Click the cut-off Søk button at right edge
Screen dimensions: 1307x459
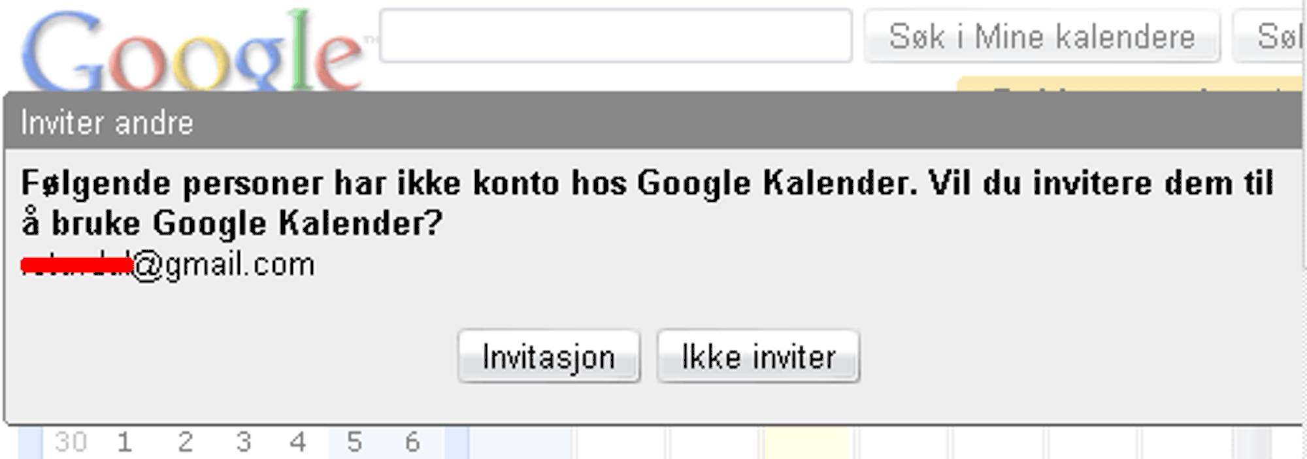1270,37
